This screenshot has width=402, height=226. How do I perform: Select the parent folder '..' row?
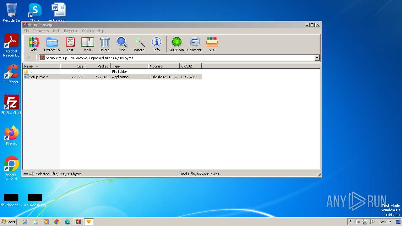[112, 72]
